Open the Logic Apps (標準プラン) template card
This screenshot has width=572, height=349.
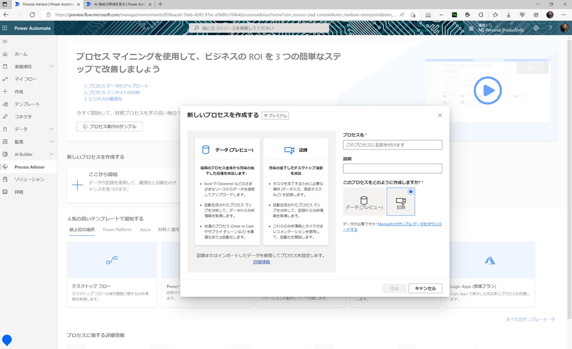490,274
